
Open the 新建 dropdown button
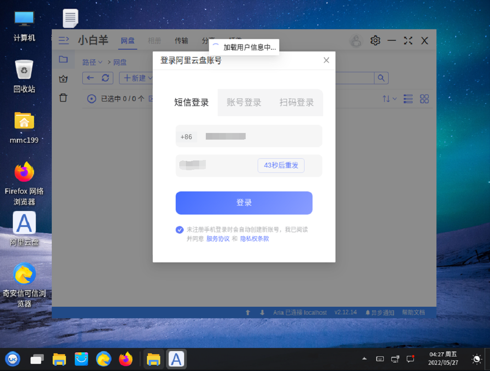click(138, 78)
